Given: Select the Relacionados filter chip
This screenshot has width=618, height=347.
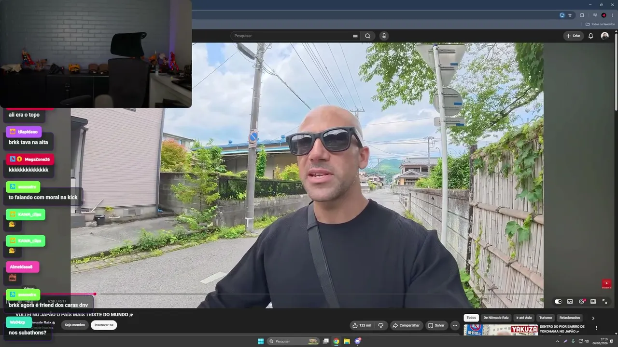Looking at the screenshot, I should pyautogui.click(x=570, y=318).
